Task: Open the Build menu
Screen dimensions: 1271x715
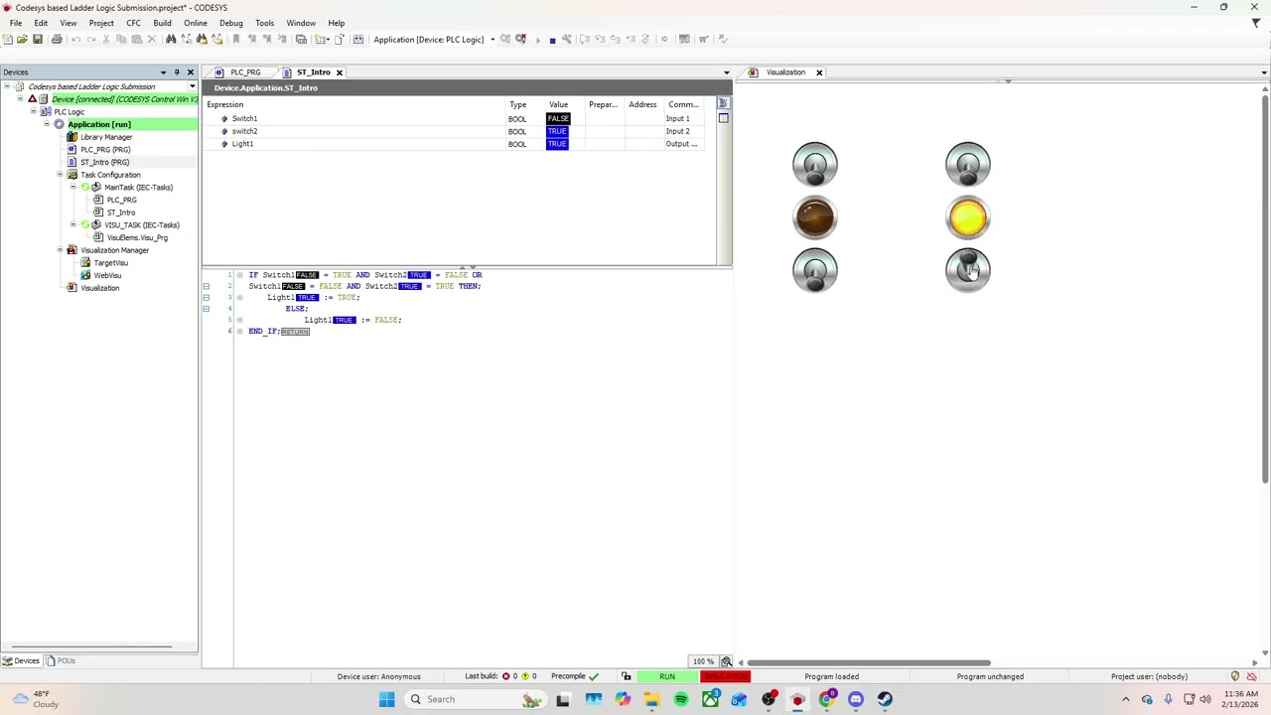Action: coord(162,23)
